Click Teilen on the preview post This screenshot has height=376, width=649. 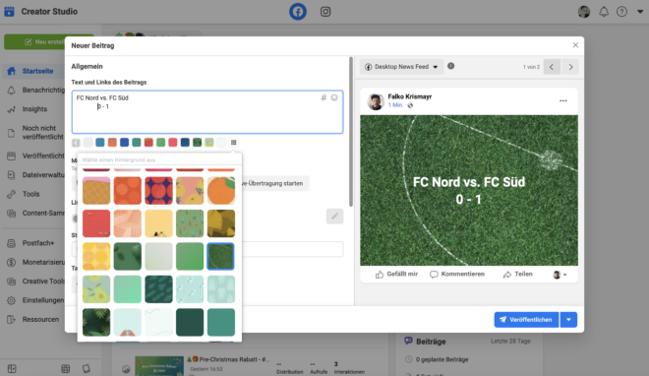[517, 275]
